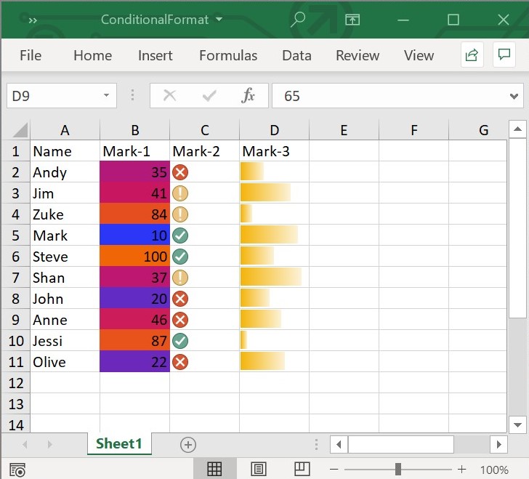The image size is (529, 479).
Task: Select the Sheet1 worksheet tab
Action: [x=119, y=444]
